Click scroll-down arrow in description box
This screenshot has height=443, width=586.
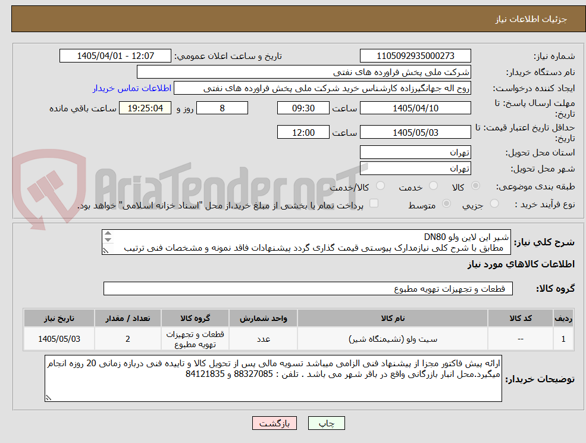(108, 240)
